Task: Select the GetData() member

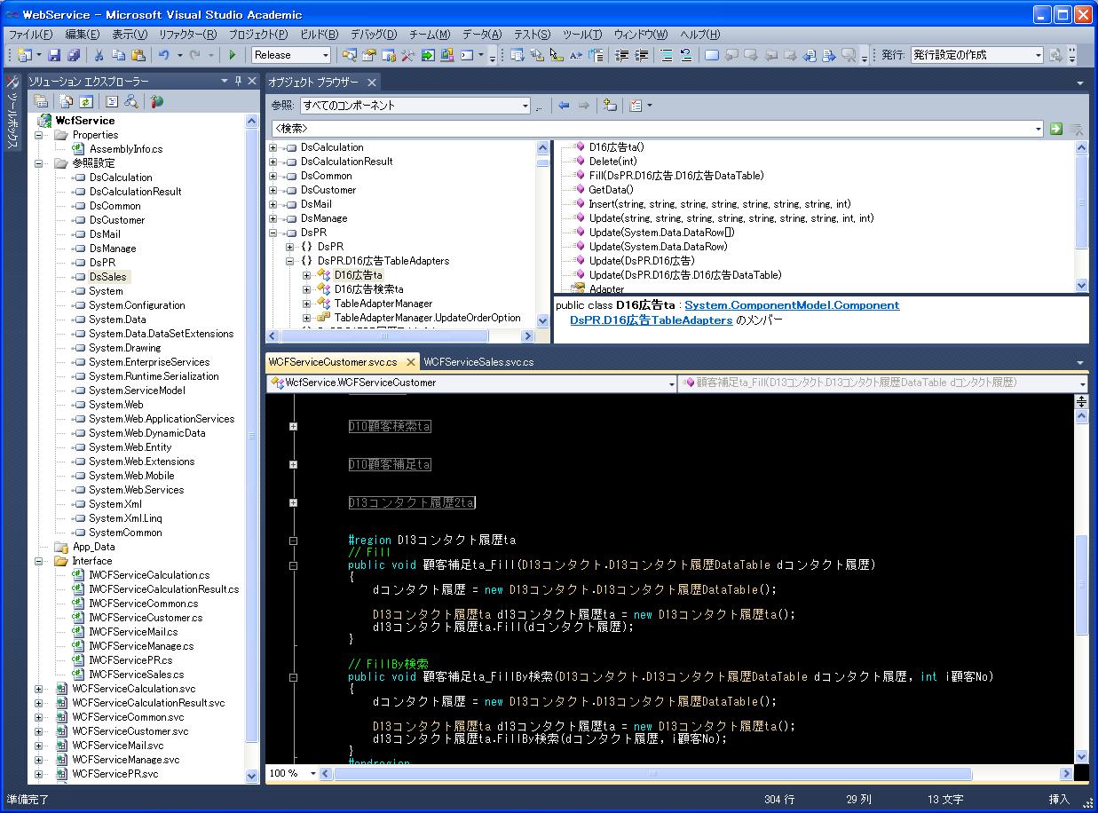Action: pos(611,190)
